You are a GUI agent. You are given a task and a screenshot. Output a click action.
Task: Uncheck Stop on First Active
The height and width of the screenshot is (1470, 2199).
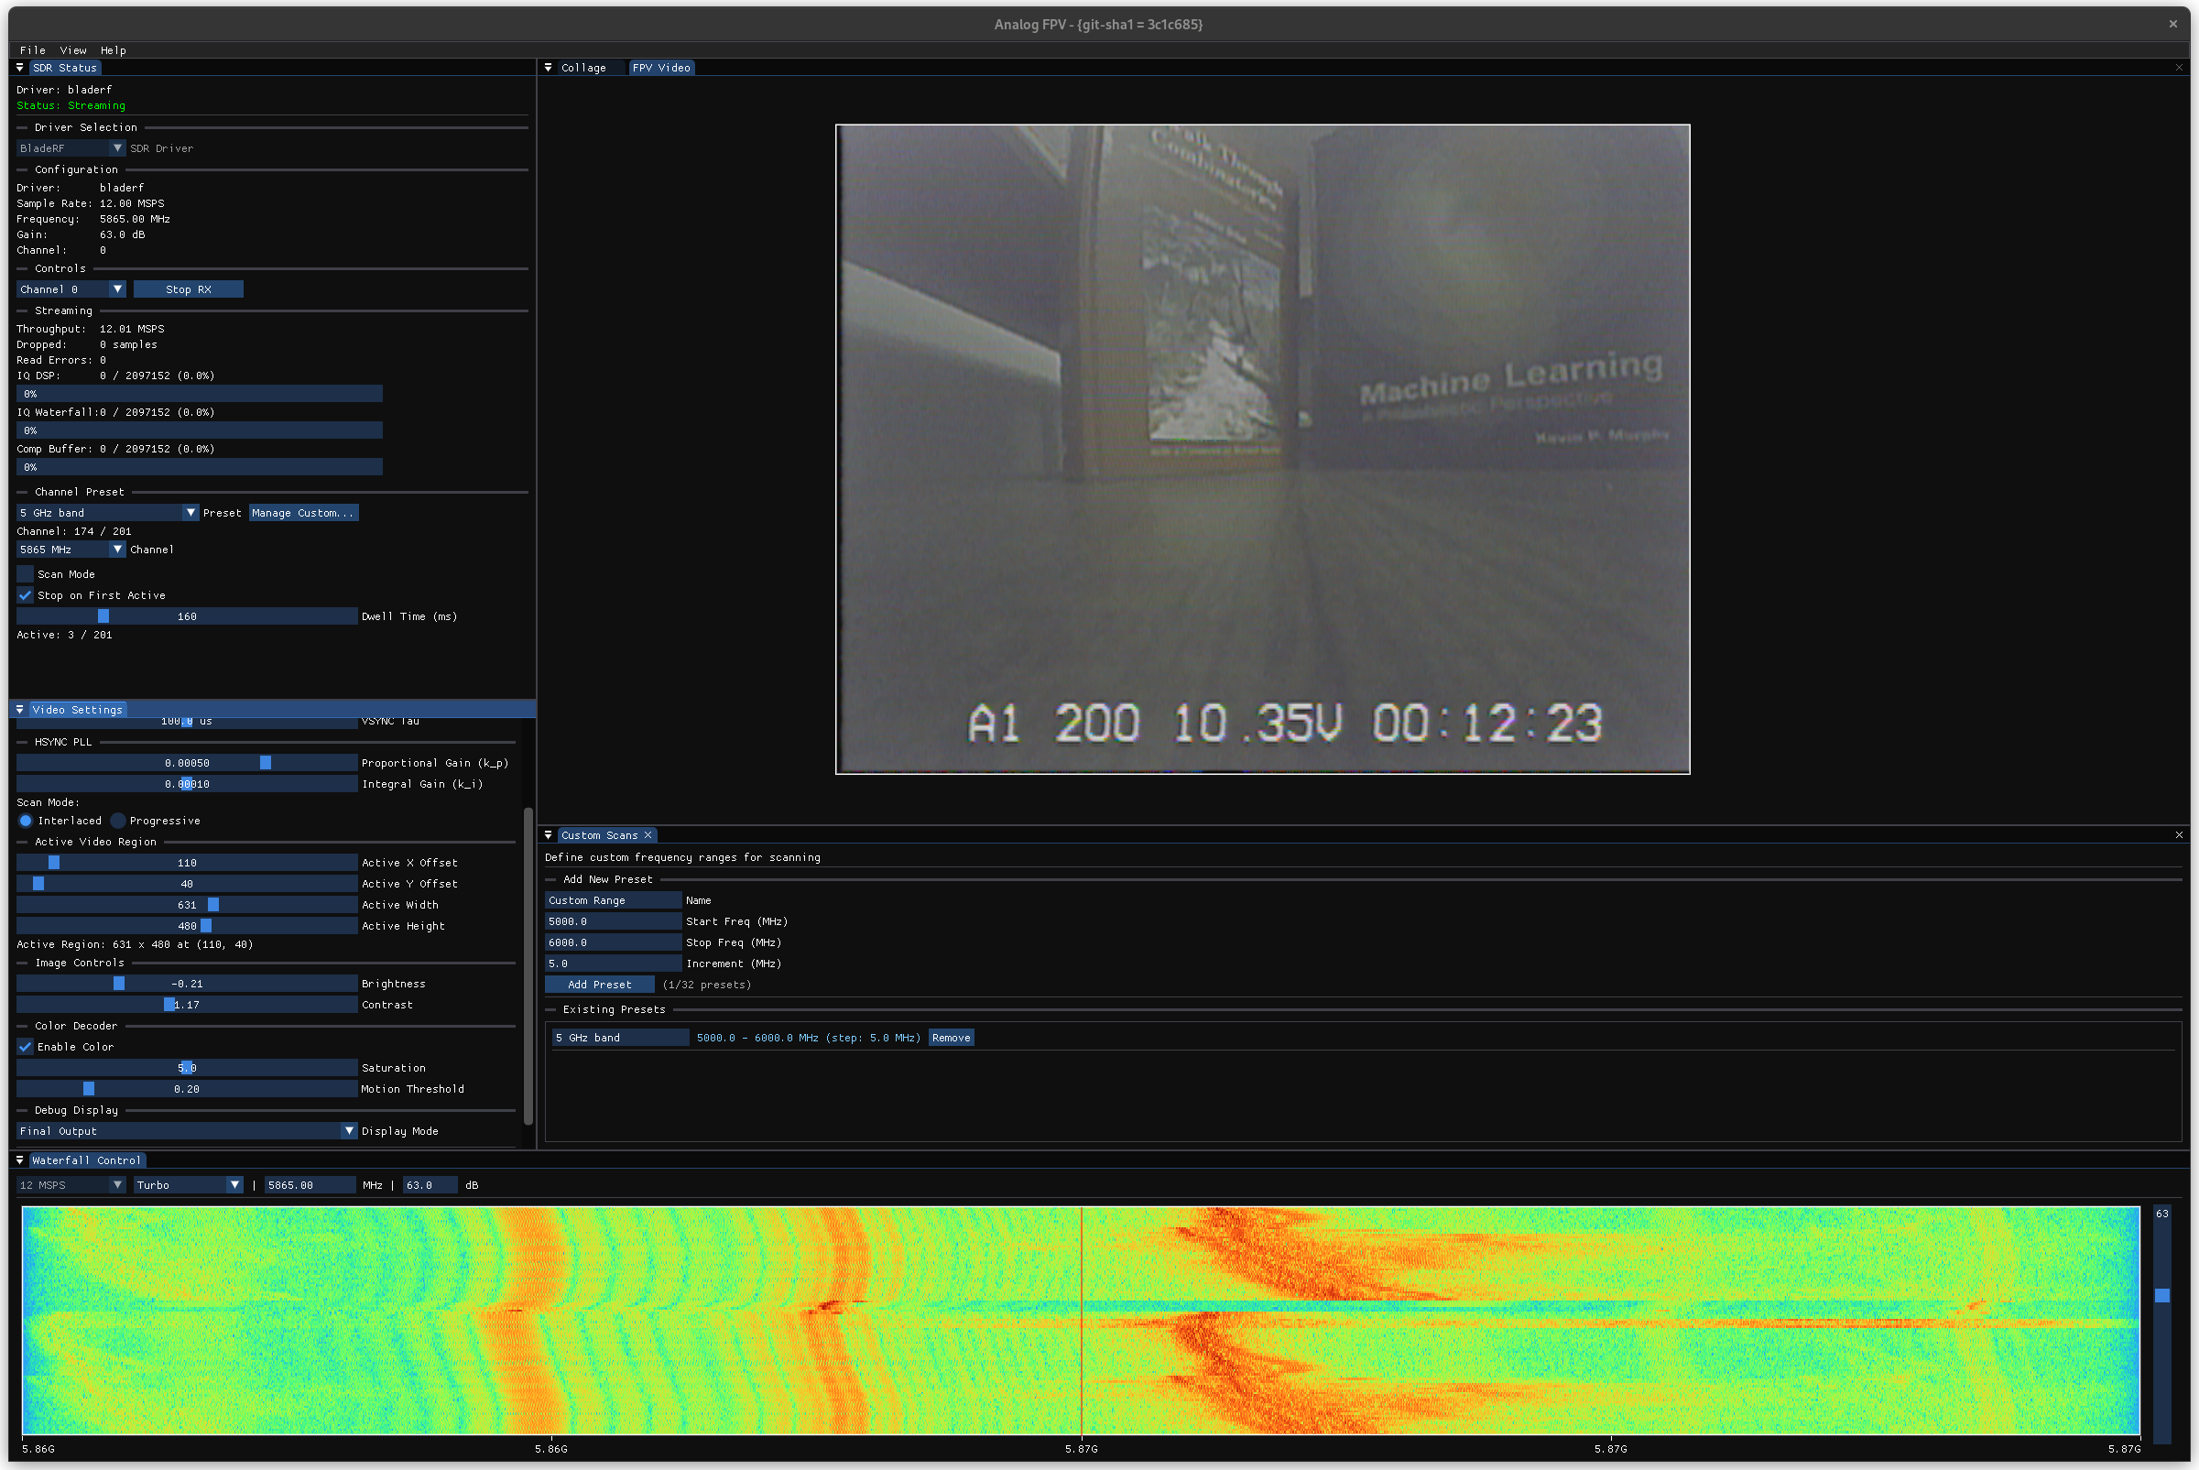(x=26, y=595)
